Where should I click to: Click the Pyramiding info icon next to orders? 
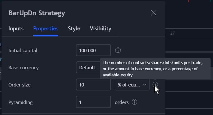tap(134, 102)
